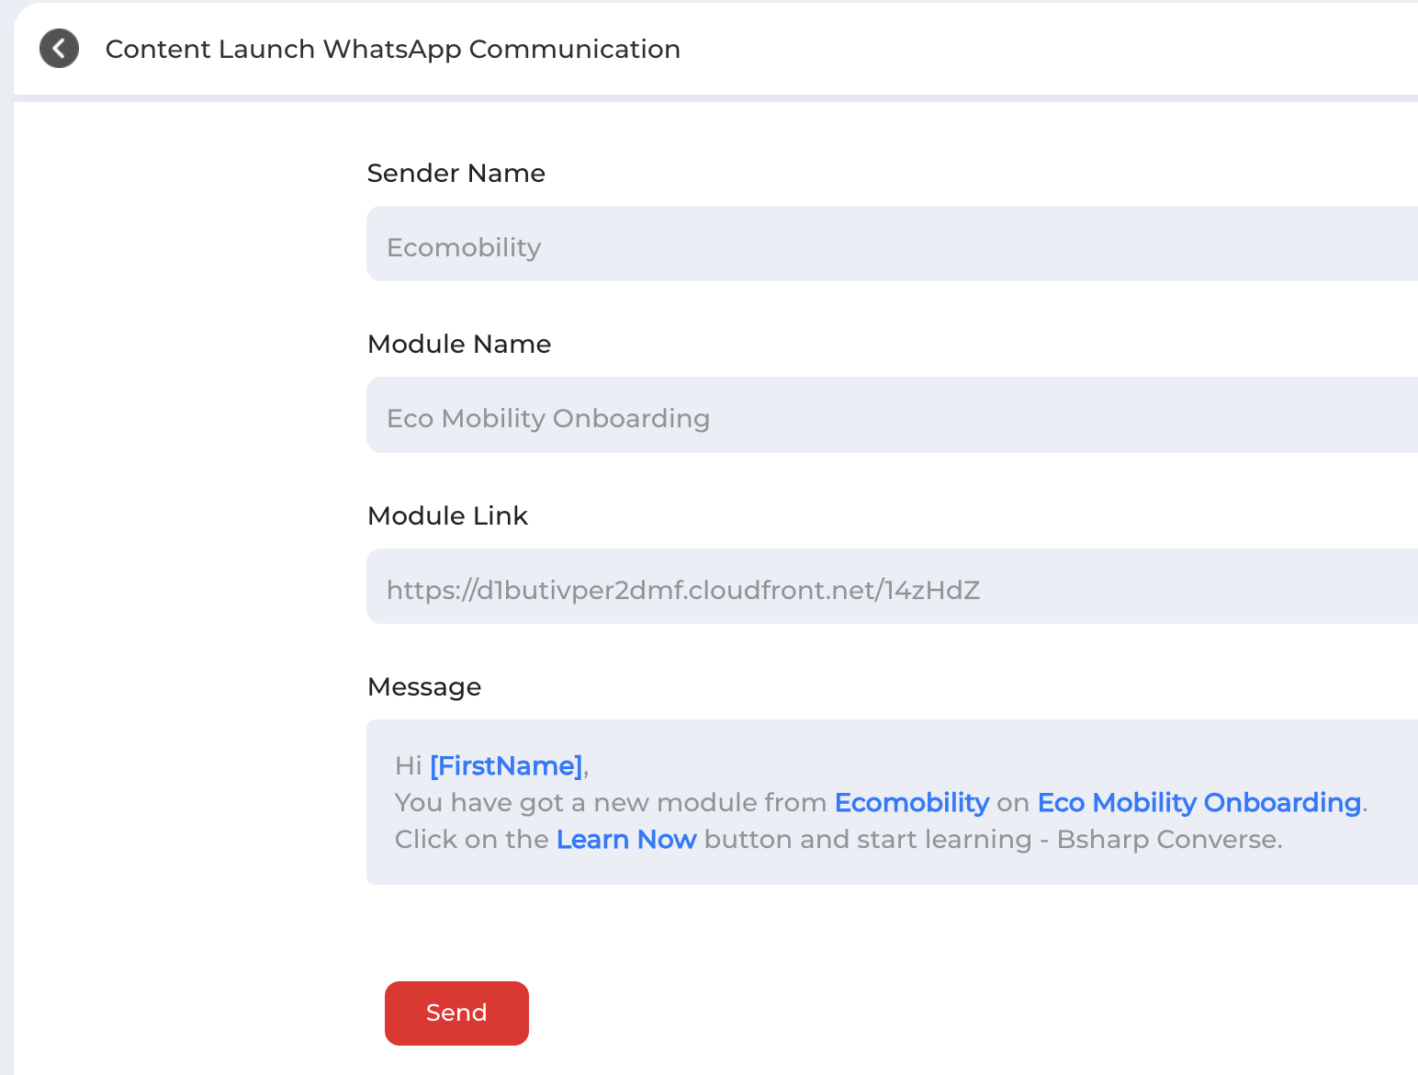Click the Sender Name input field
Viewport: 1418px width, 1075px height.
(892, 243)
